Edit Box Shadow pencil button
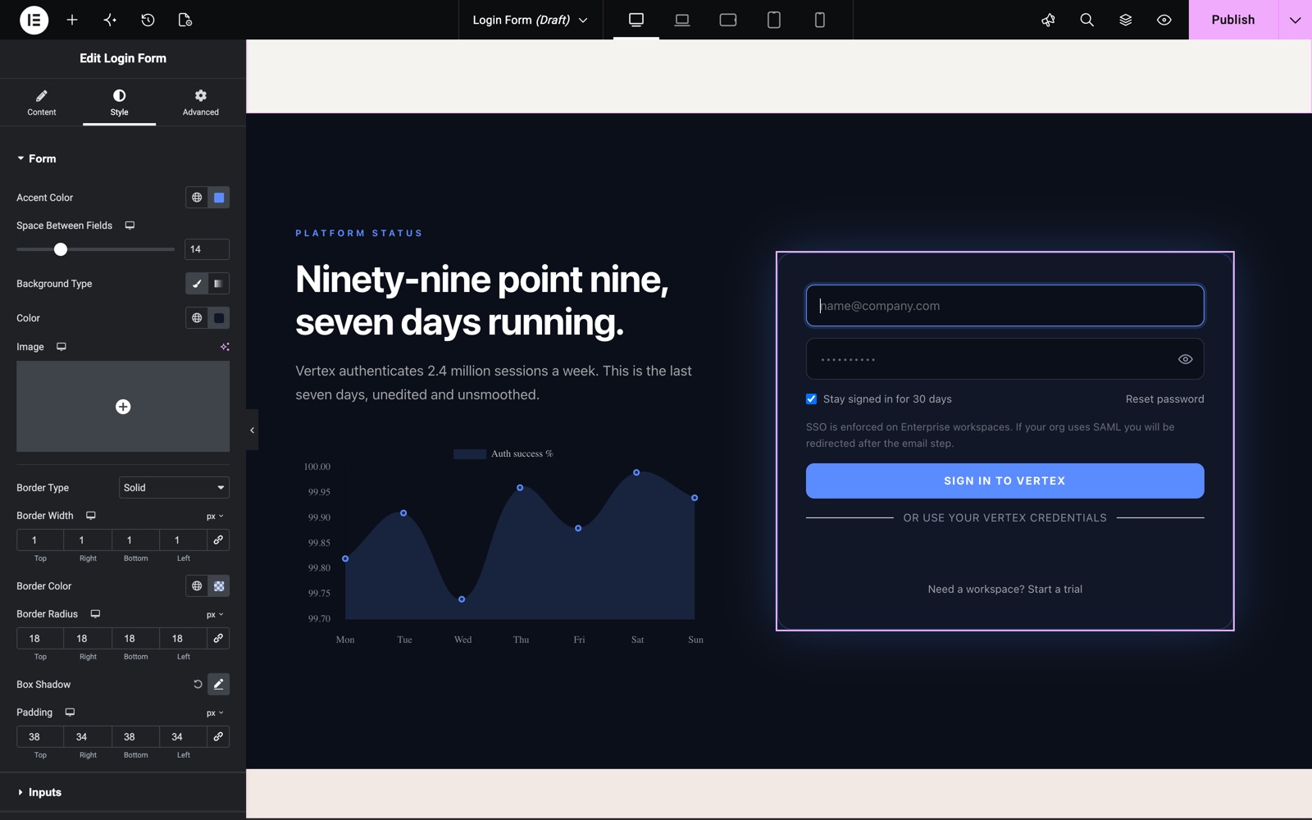 pyautogui.click(x=219, y=685)
